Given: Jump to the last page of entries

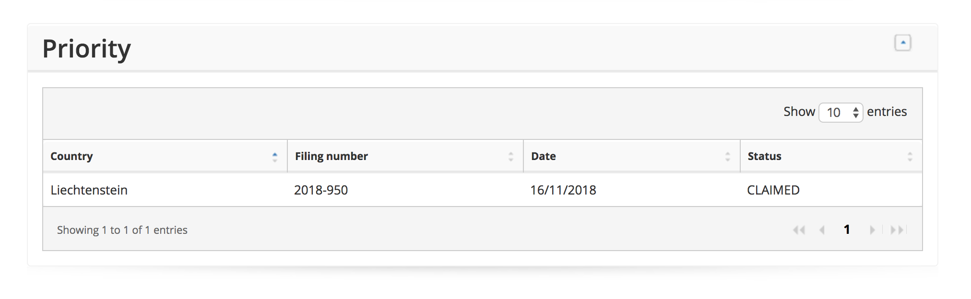Looking at the screenshot, I should click(897, 230).
